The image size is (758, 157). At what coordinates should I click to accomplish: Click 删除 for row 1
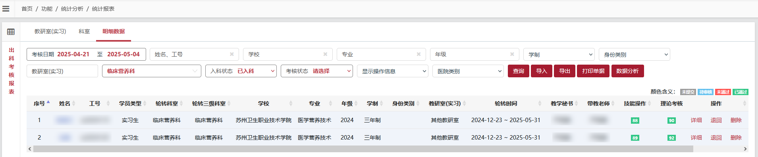pyautogui.click(x=736, y=120)
